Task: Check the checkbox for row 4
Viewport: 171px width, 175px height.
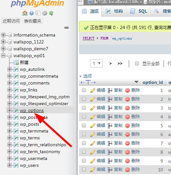Action: (84, 117)
